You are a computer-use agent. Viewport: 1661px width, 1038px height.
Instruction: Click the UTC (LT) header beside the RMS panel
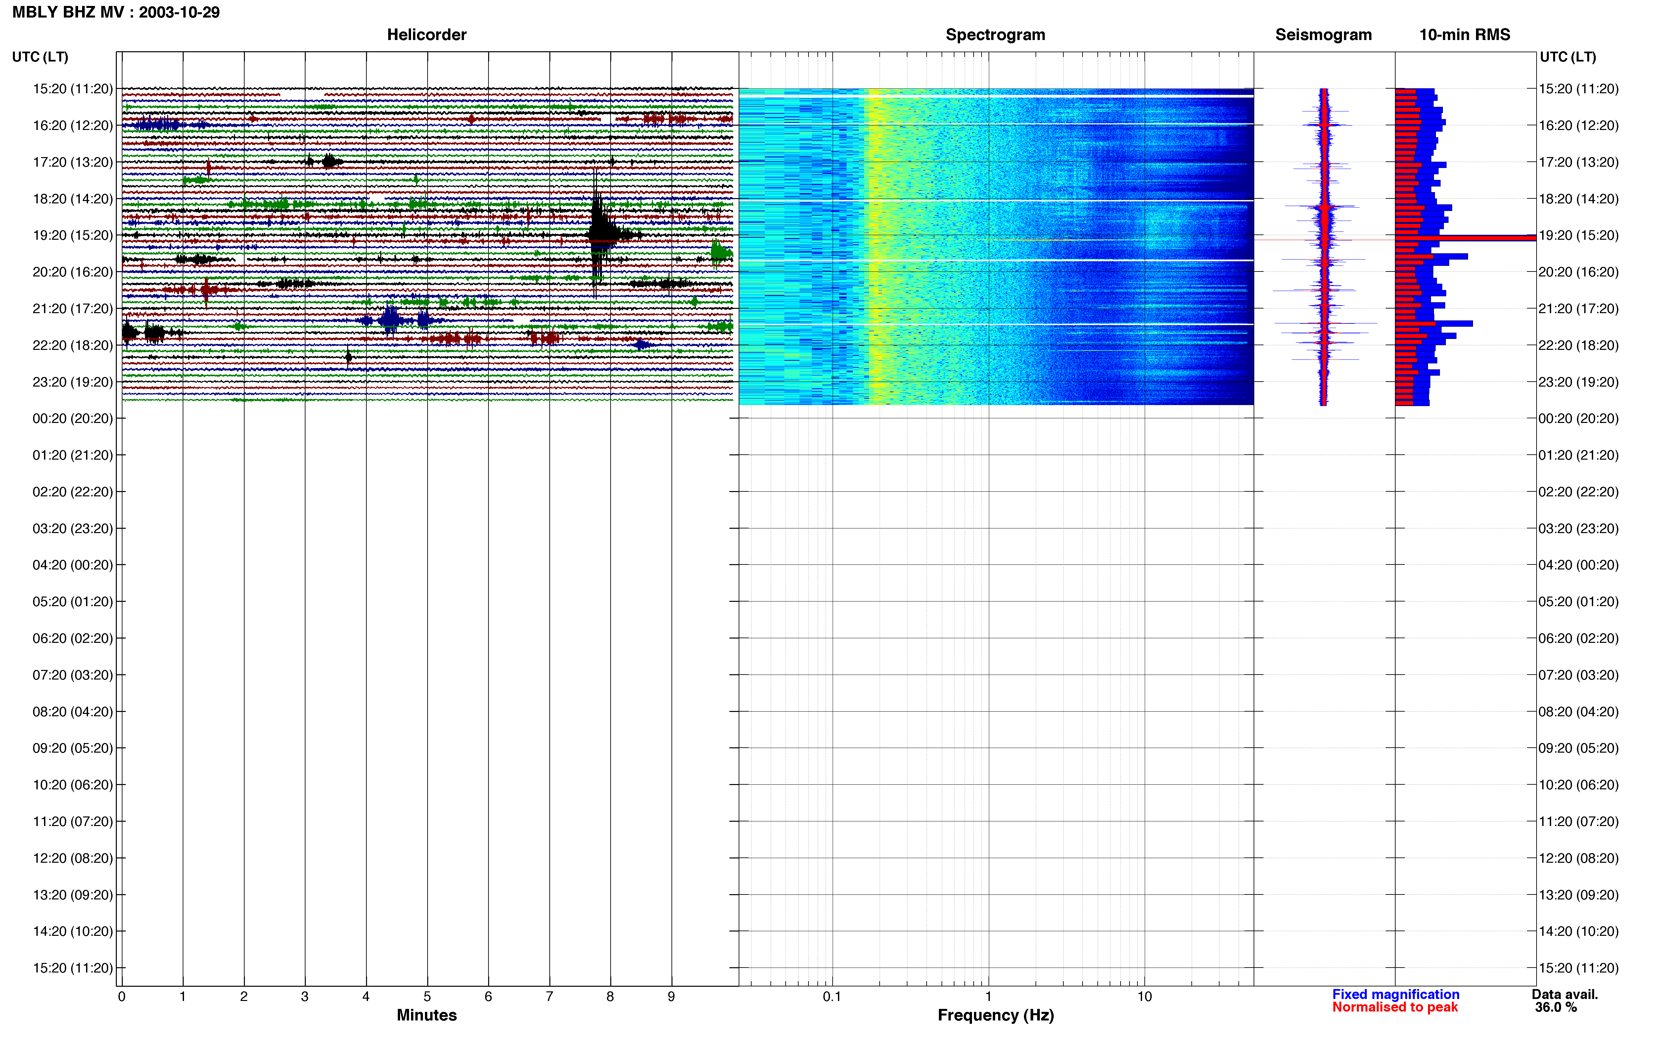point(1568,57)
